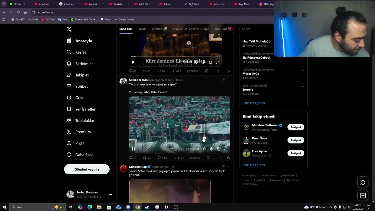Expand Daha fazla göster under trends
The image size is (375, 211).
click(254, 103)
